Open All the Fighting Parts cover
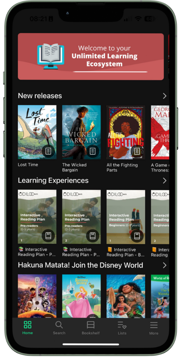The width and height of the screenshot is (184, 358). pos(126,132)
